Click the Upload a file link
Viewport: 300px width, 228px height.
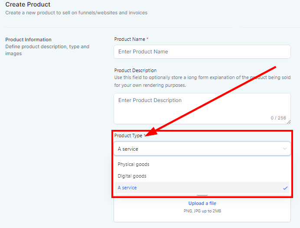202,203
